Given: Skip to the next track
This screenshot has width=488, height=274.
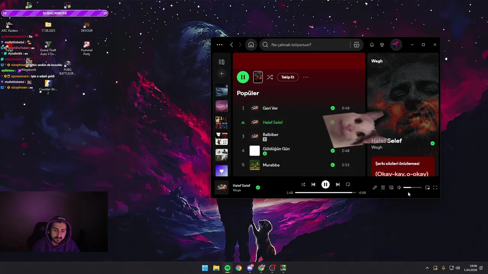Looking at the screenshot, I should coord(337,184).
